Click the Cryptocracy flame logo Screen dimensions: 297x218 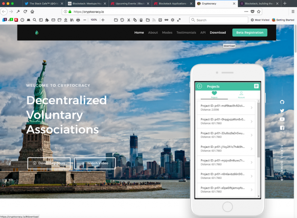coord(37,33)
